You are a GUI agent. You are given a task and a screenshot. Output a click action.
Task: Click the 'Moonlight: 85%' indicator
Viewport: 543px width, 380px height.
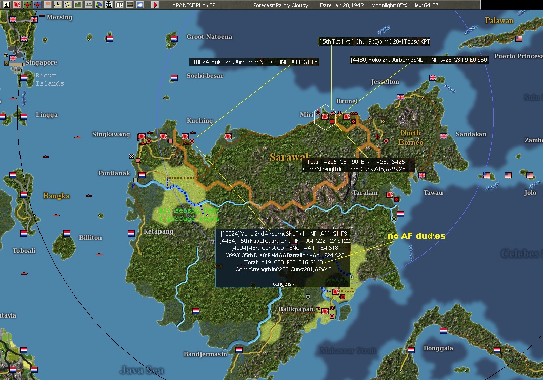389,5
